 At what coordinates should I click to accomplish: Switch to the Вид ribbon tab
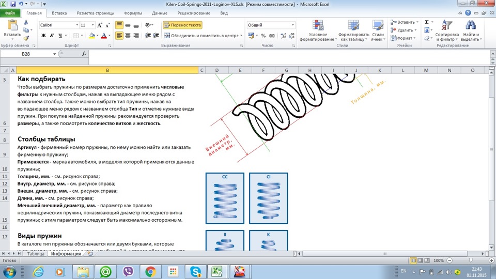pyautogui.click(x=224, y=13)
